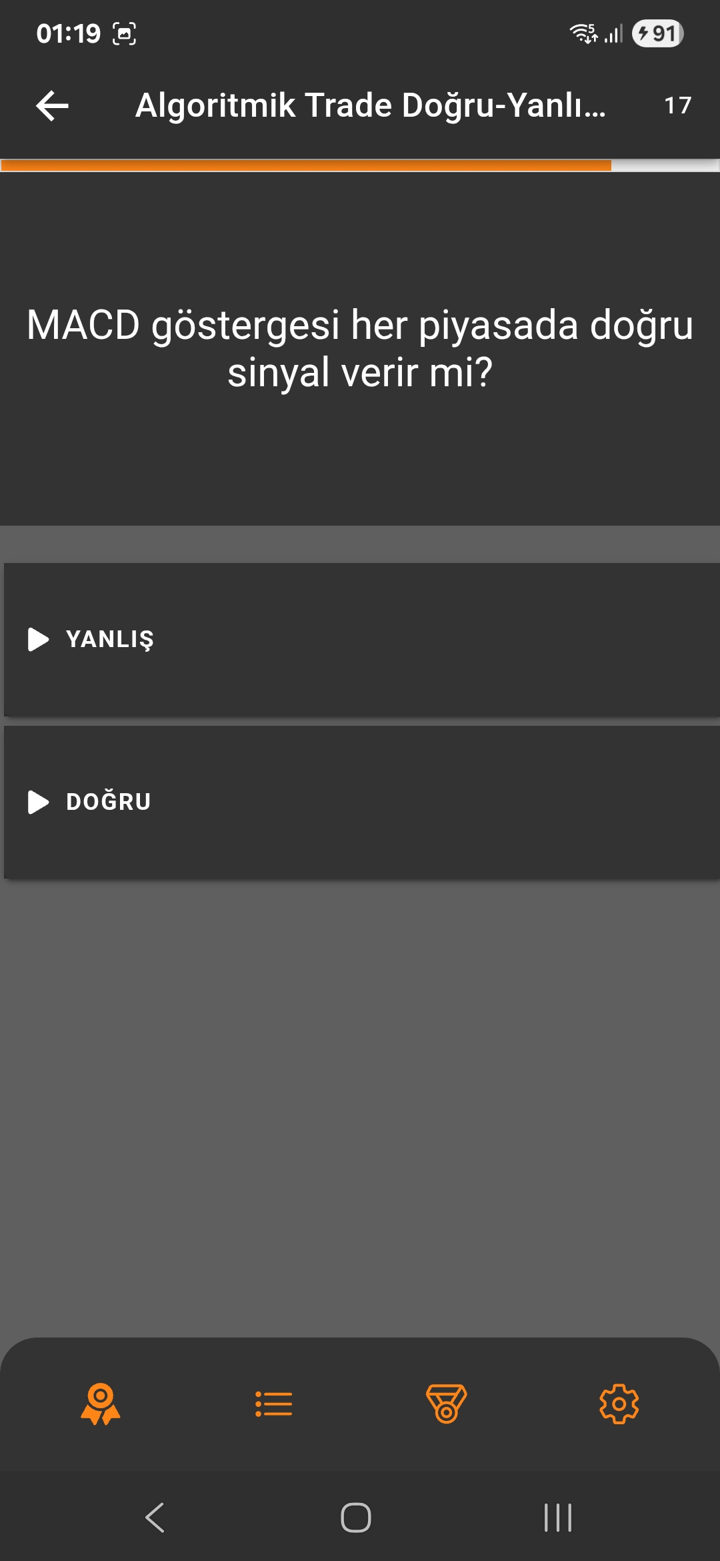Tap the battery indicator showing 91
The image size is (720, 1561).
(x=658, y=33)
